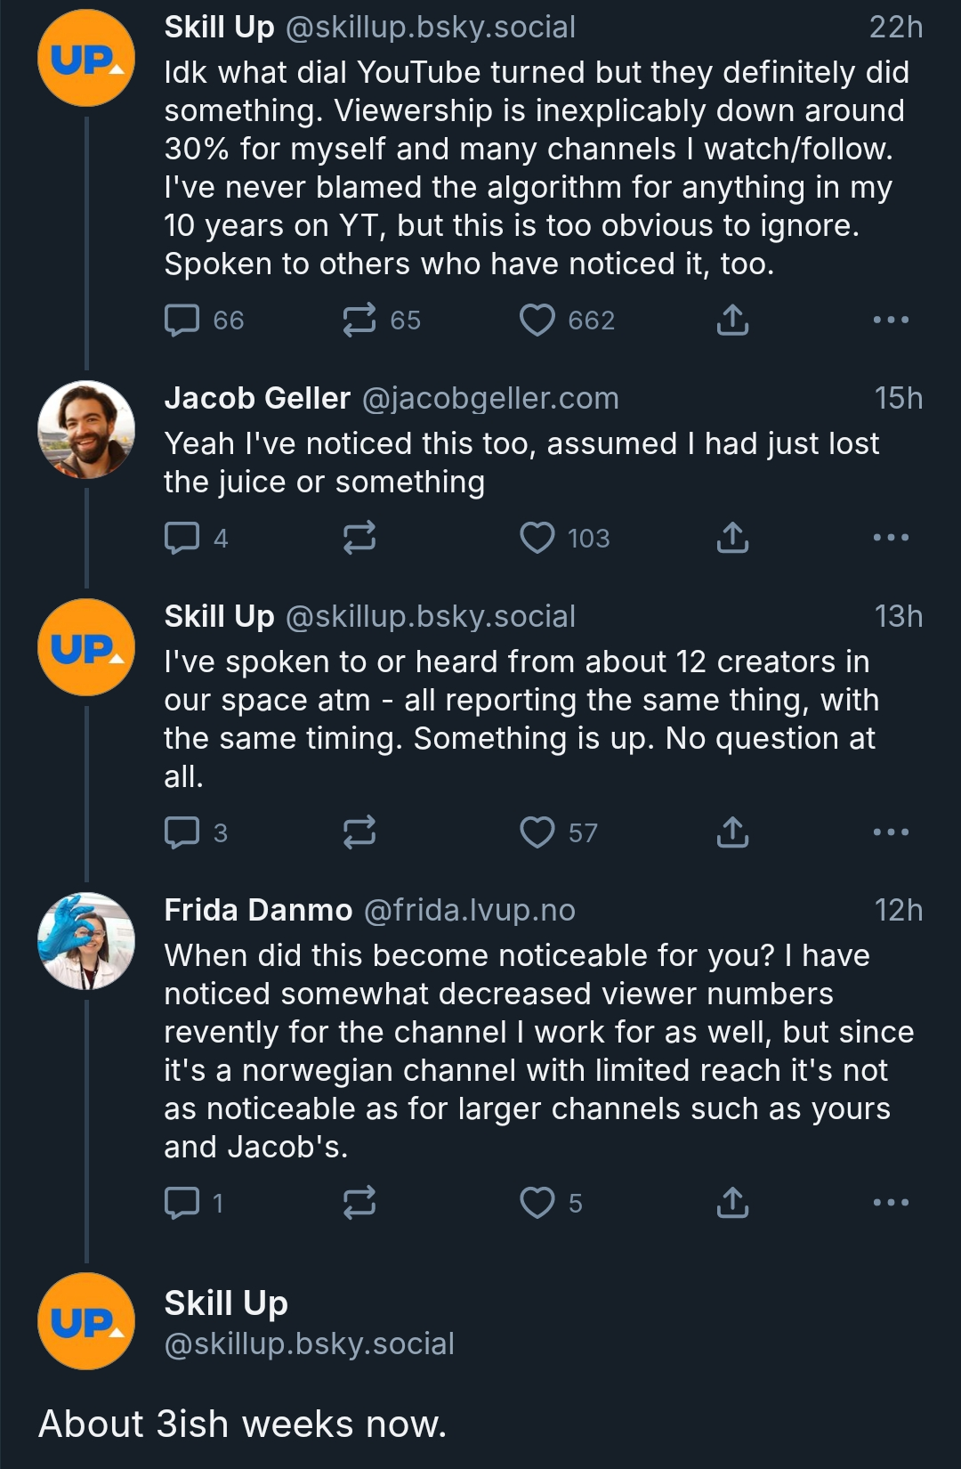Open more options on the 22h post

[891, 320]
